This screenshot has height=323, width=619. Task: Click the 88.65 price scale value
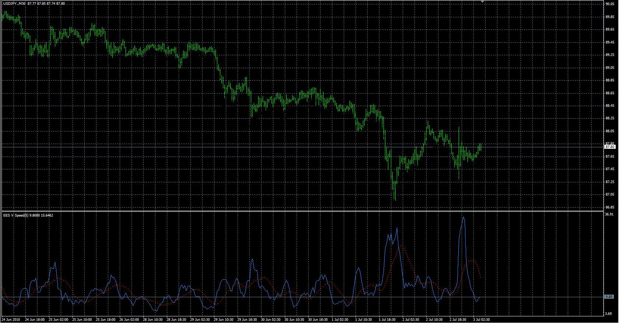click(x=609, y=93)
